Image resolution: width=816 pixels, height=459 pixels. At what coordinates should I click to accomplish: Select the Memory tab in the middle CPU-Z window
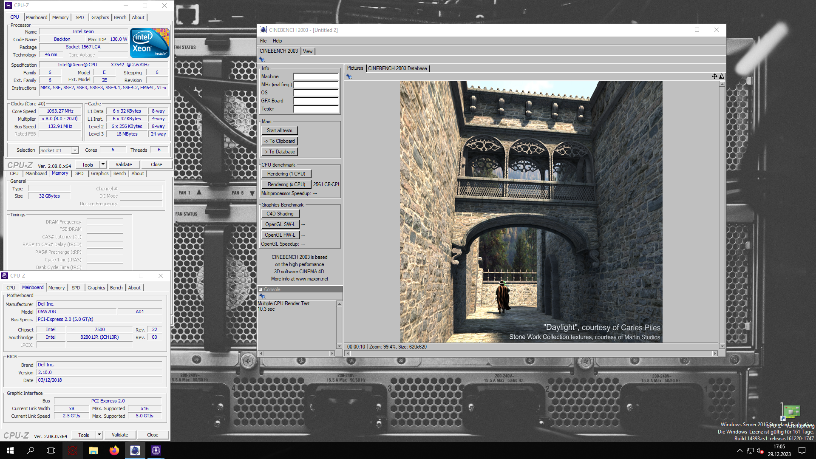coord(60,173)
